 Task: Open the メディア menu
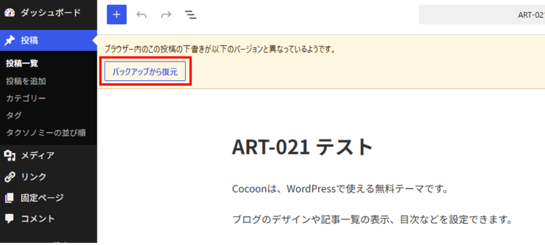pos(48,155)
